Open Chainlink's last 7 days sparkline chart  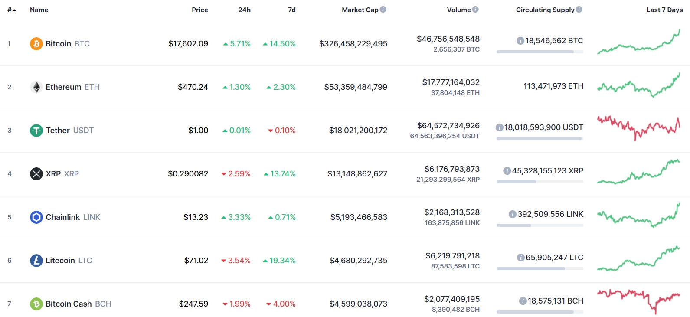click(x=638, y=215)
